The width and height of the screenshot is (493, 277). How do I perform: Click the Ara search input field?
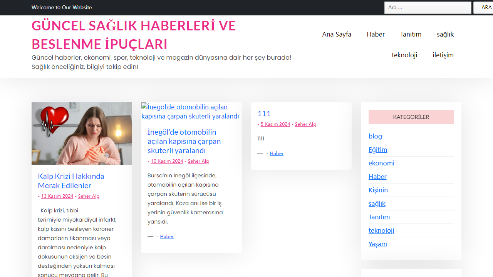click(x=428, y=7)
